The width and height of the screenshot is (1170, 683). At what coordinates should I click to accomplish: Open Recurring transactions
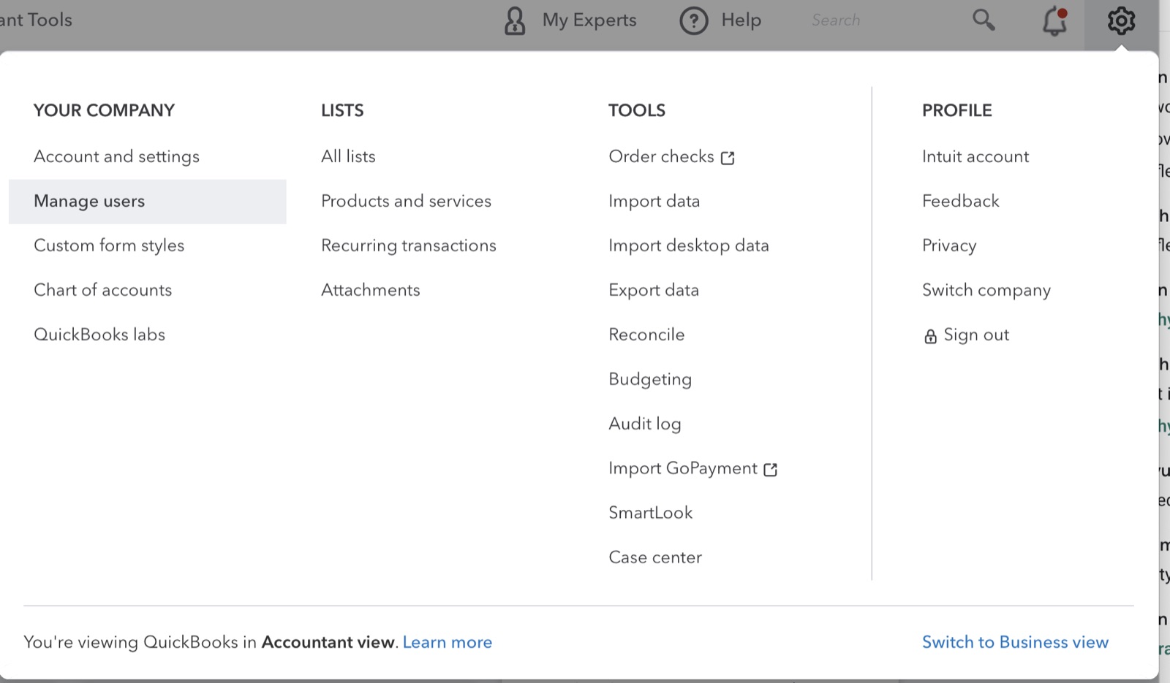(x=408, y=245)
